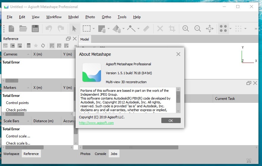Click the Undo arrow

(49, 29)
